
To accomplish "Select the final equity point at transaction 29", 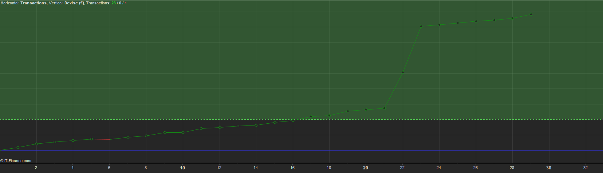I will coord(531,15).
